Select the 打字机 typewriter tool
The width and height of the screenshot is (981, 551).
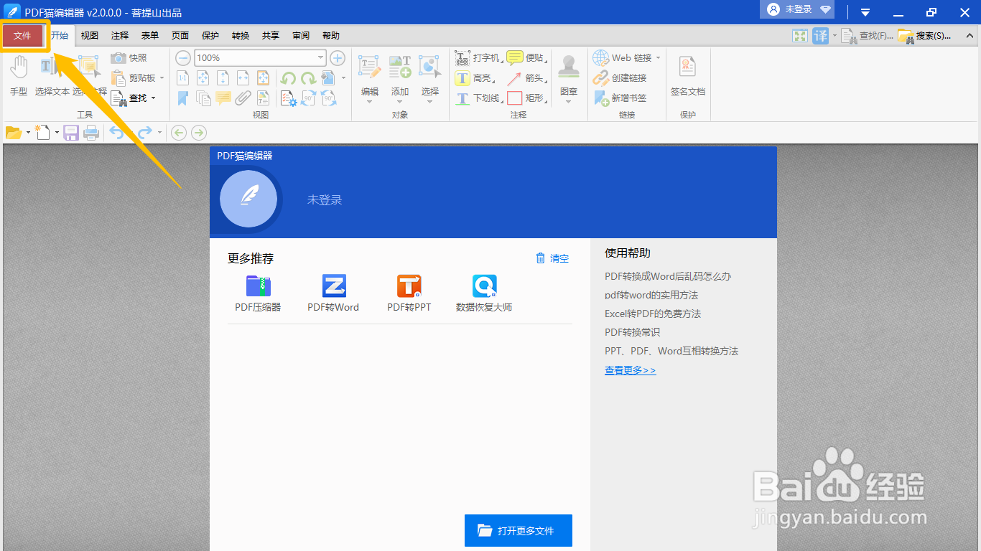(478, 57)
